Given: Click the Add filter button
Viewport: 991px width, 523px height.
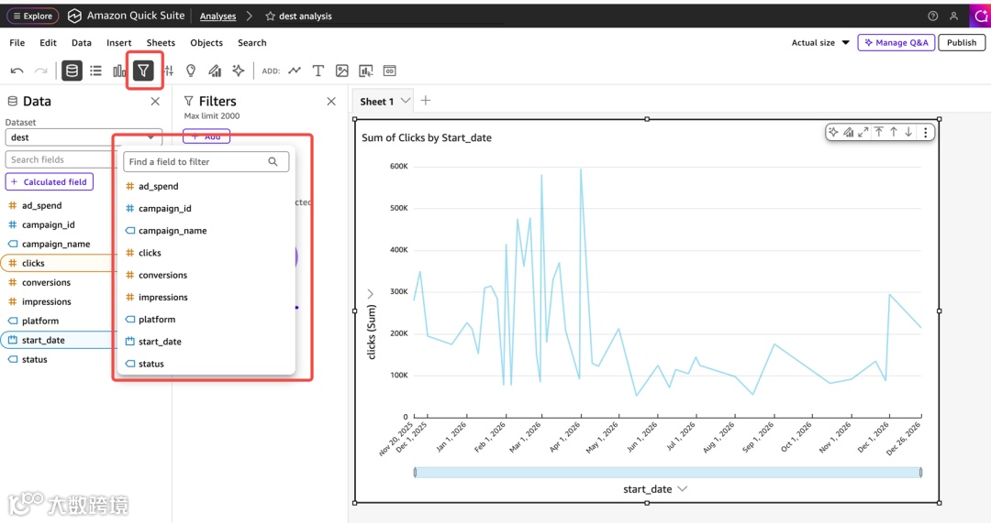Looking at the screenshot, I should (206, 136).
